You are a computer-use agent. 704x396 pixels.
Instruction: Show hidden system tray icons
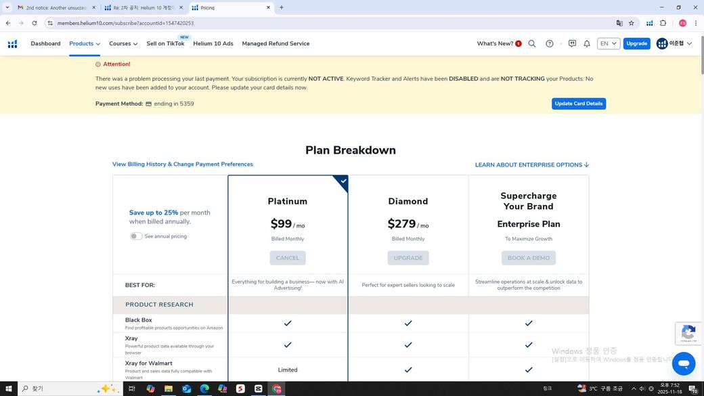[634, 389]
